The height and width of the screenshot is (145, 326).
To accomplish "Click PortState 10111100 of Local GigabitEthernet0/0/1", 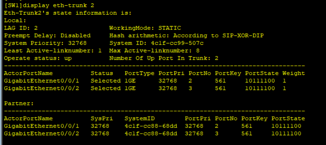I will tap(260, 81).
